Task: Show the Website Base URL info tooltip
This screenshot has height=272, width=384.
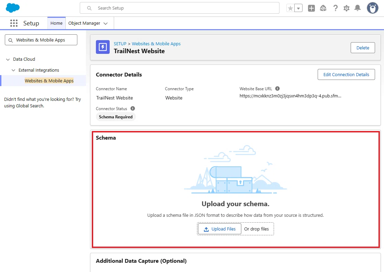Action: coord(277,88)
